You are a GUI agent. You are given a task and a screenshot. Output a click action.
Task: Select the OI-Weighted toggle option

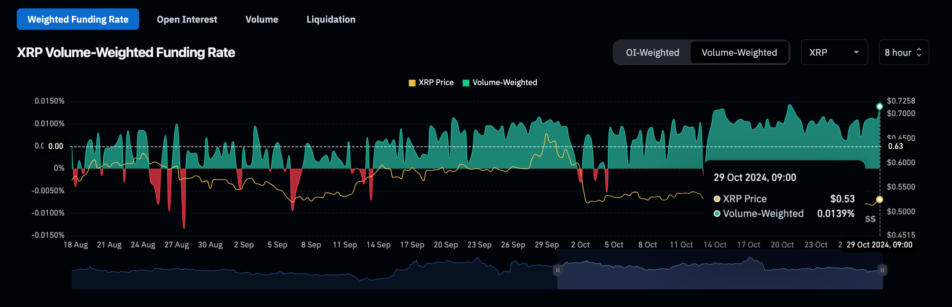point(653,52)
